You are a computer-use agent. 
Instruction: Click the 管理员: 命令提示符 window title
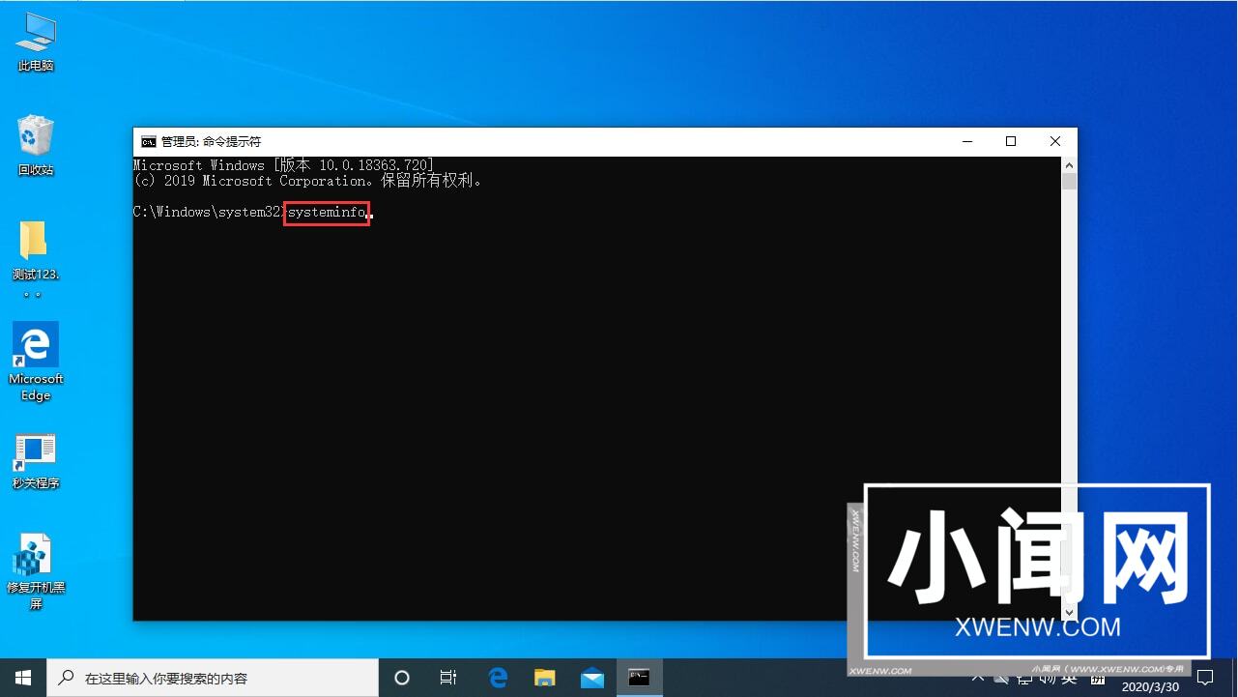(211, 141)
